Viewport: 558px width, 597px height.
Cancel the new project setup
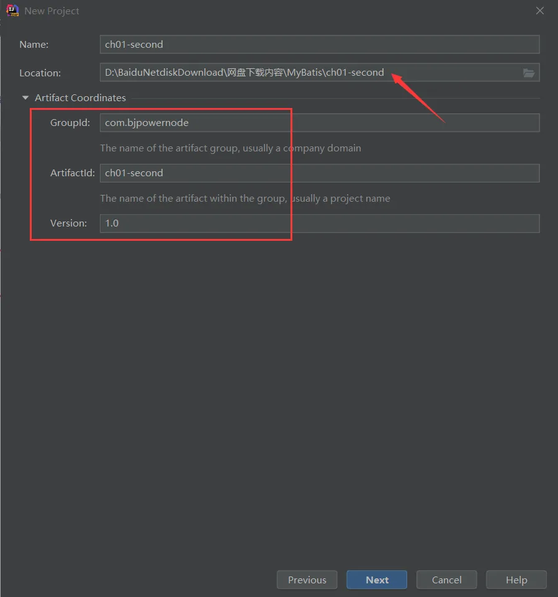[x=446, y=580]
